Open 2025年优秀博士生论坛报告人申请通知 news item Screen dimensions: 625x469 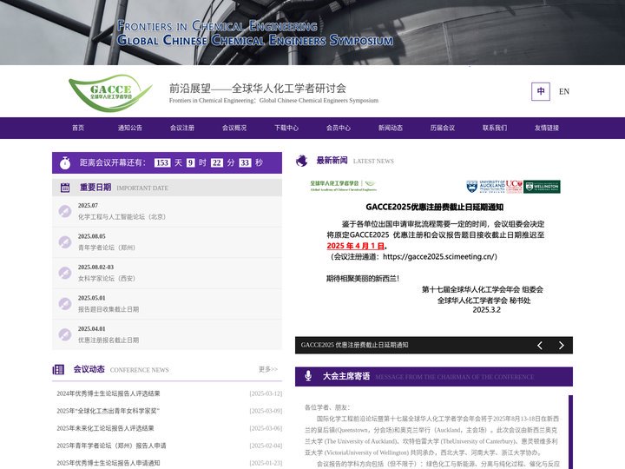tap(109, 463)
